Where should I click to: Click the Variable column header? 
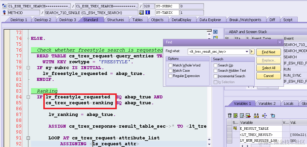coord(261,122)
